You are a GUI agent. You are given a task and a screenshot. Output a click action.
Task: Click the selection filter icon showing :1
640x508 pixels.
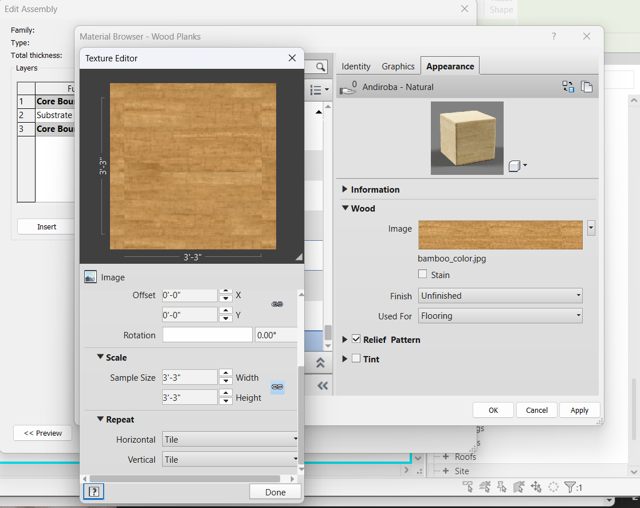[x=571, y=486]
